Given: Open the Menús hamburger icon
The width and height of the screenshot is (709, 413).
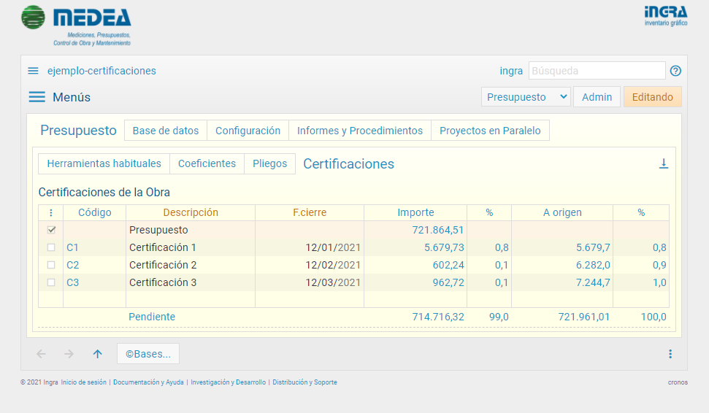Looking at the screenshot, I should [x=37, y=97].
